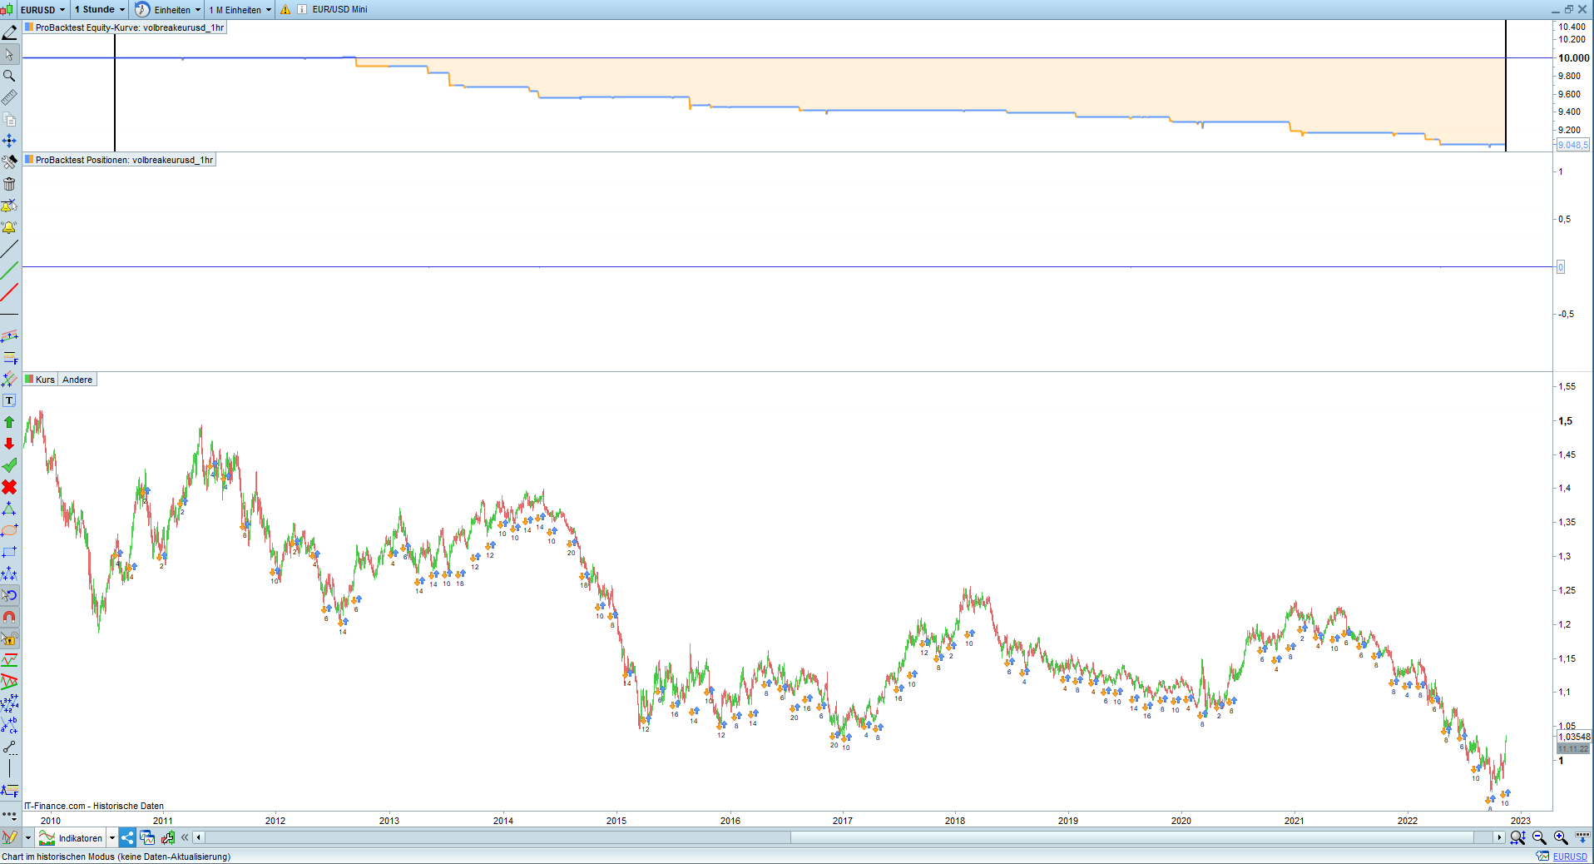Toggle the magnet snap tool in sidebar
Image resolution: width=1594 pixels, height=864 pixels.
pyautogui.click(x=9, y=617)
